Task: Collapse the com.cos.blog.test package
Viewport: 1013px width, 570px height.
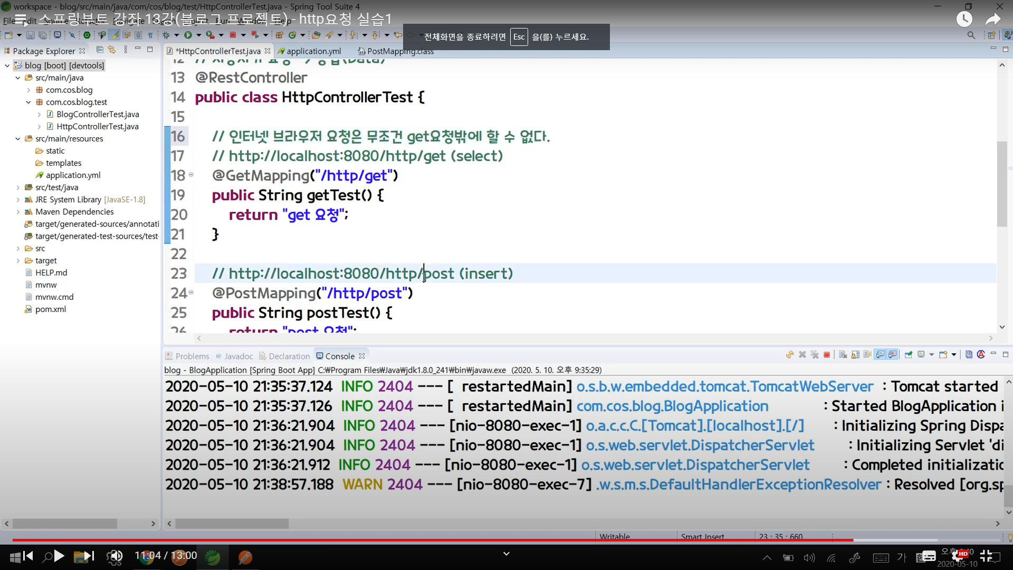Action: point(28,102)
